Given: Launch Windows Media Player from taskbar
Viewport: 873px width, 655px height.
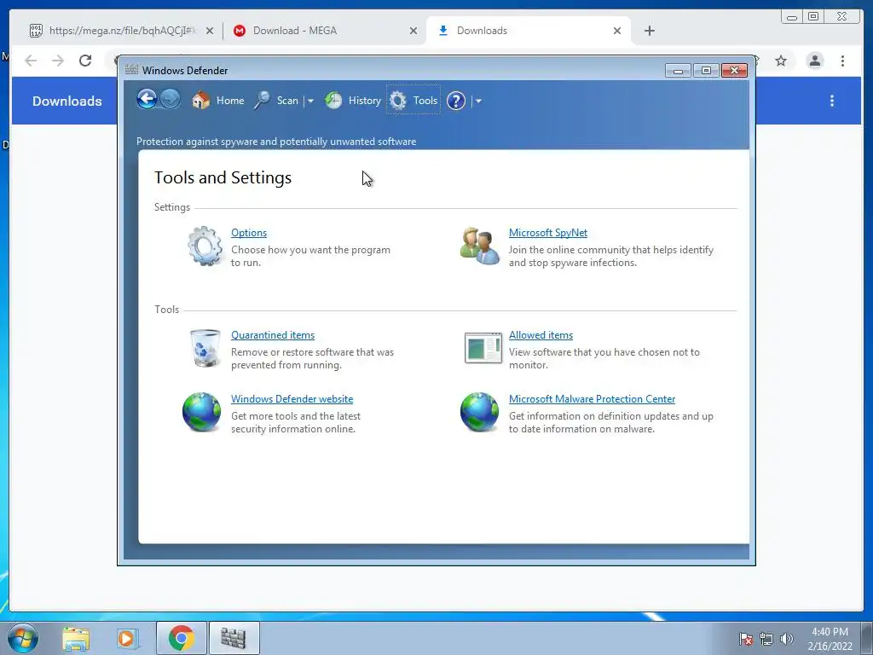Looking at the screenshot, I should pyautogui.click(x=127, y=638).
